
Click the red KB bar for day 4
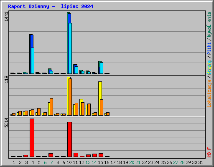point(32,138)
